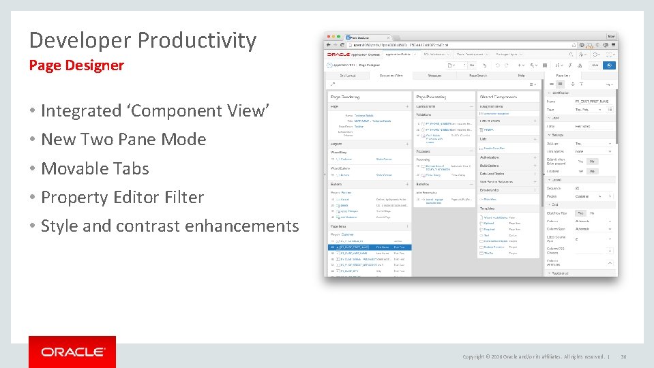Click the Property Editor vertical scrollbar
Viewport: 654px width, 368px height.
click(x=616, y=117)
